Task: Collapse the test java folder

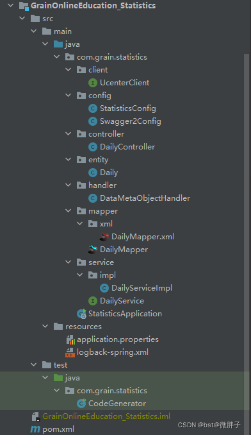Action: tap(45, 377)
